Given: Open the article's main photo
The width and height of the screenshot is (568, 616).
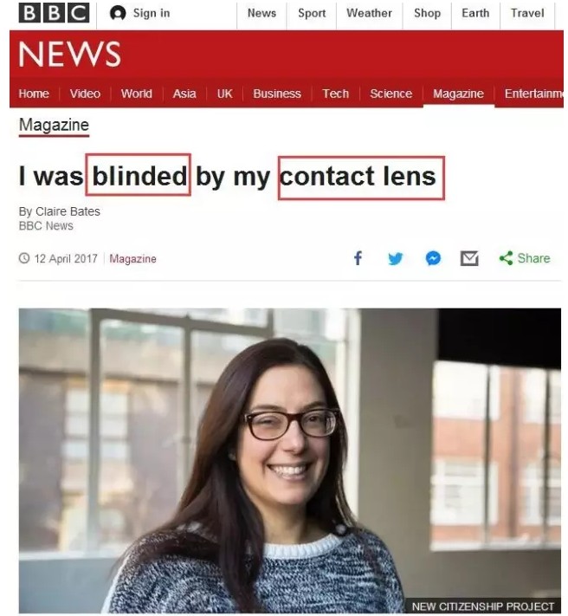Looking at the screenshot, I should click(x=290, y=460).
